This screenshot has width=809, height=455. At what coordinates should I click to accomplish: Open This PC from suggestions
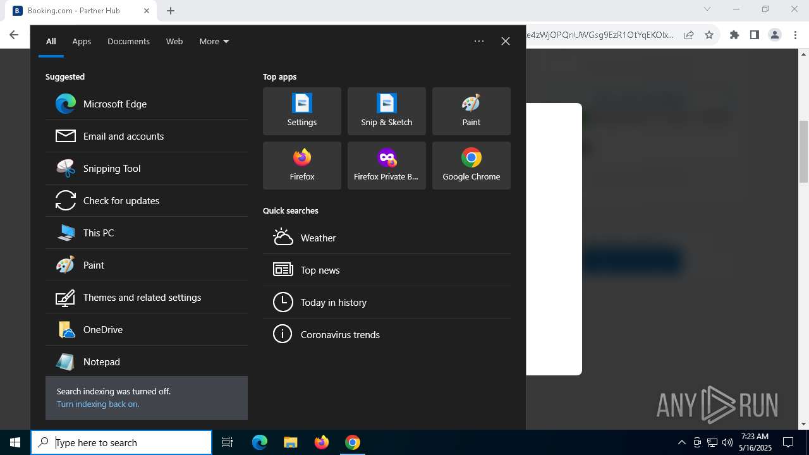coord(147,233)
